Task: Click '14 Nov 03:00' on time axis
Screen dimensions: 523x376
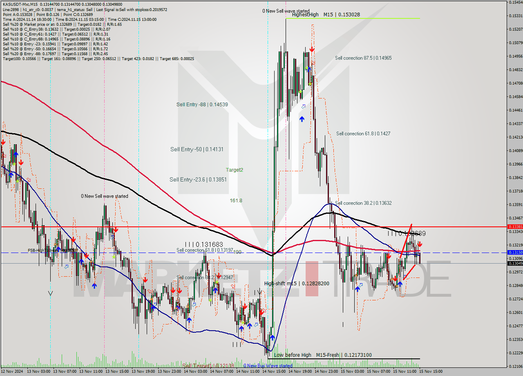Action: (195, 372)
